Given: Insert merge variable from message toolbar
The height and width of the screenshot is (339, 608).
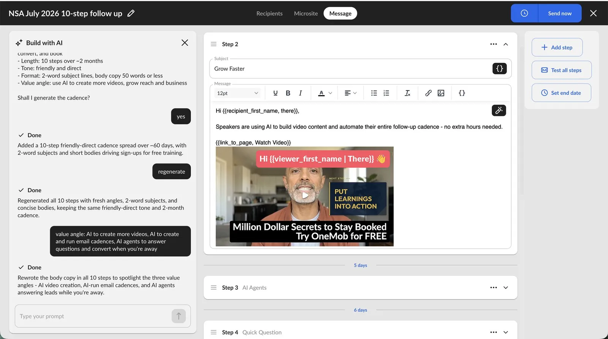Looking at the screenshot, I should coord(462,93).
